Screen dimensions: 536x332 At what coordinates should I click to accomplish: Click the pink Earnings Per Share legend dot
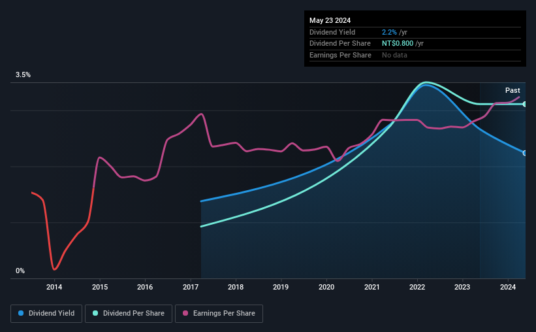point(185,313)
